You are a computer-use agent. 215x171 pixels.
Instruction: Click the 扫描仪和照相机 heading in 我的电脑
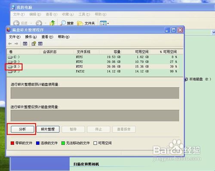[x=86, y=164]
